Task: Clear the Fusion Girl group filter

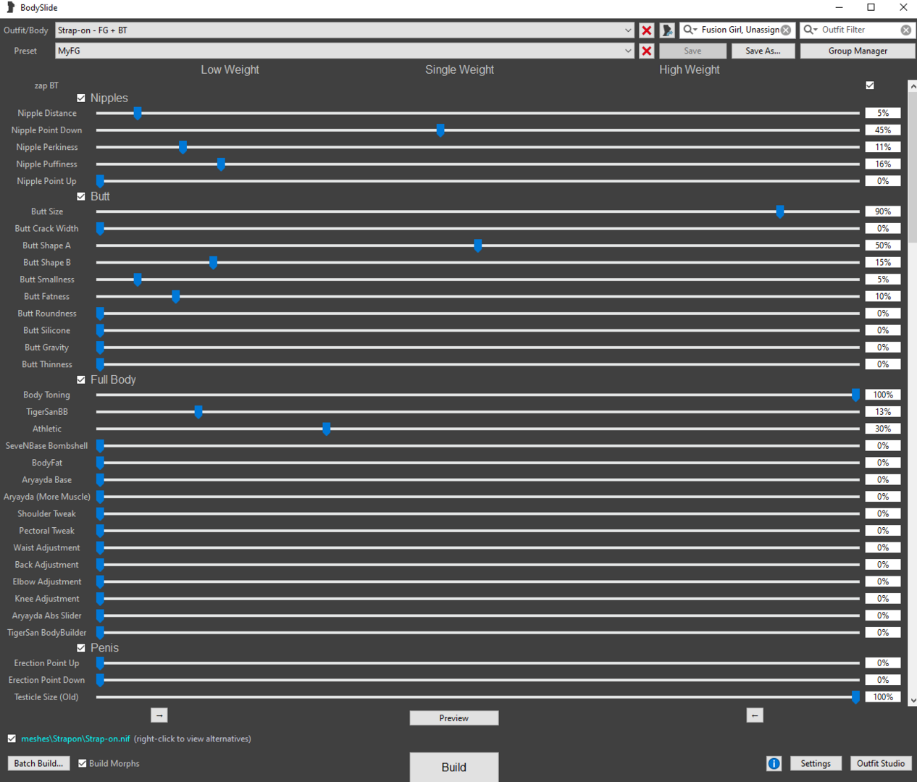Action: [786, 30]
